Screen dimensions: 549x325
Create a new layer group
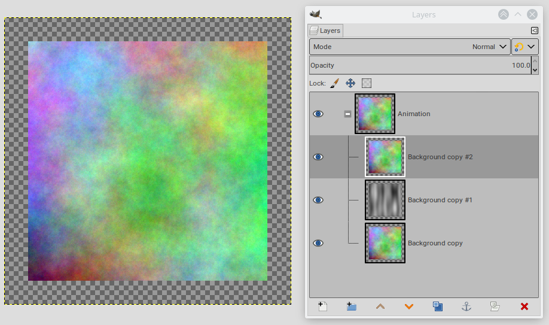pyautogui.click(x=352, y=306)
